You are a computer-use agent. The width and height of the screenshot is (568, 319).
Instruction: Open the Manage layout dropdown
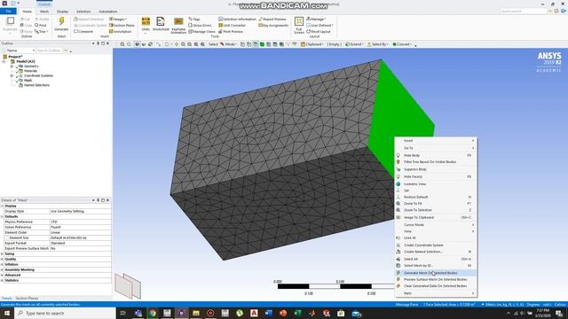[316, 19]
